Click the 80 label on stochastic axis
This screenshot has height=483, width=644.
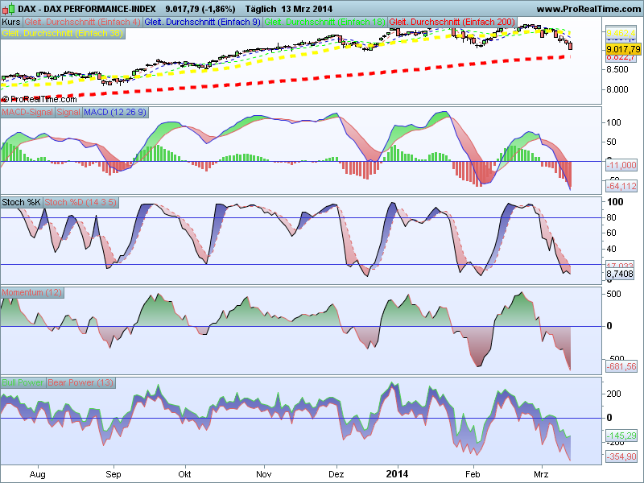coord(611,217)
